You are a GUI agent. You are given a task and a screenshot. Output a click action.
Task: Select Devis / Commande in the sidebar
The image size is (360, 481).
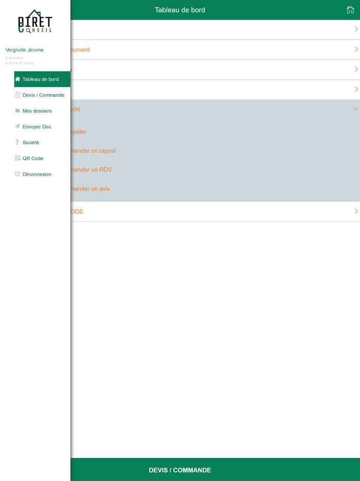pyautogui.click(x=42, y=95)
